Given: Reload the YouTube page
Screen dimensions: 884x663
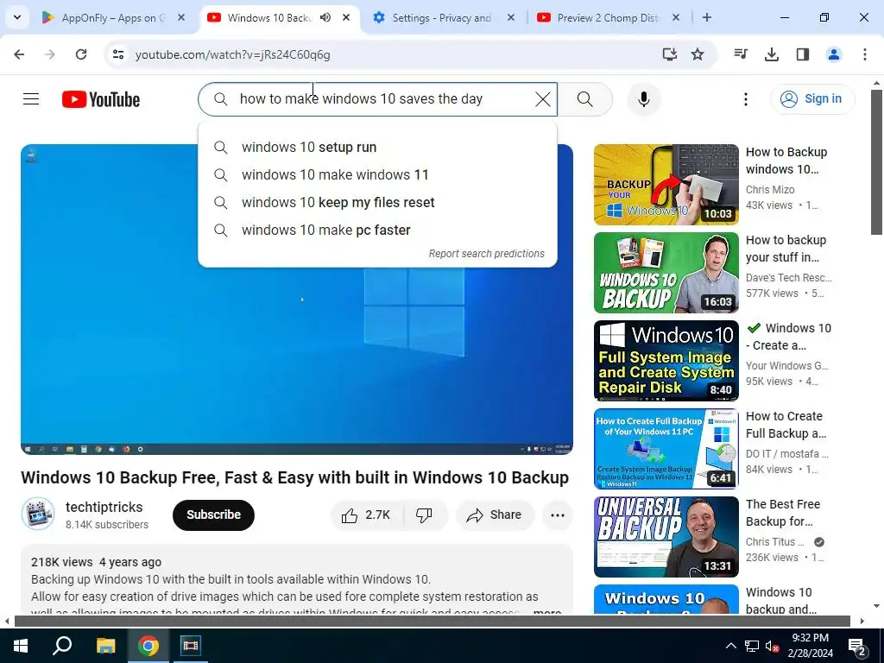Looking at the screenshot, I should click(x=81, y=54).
